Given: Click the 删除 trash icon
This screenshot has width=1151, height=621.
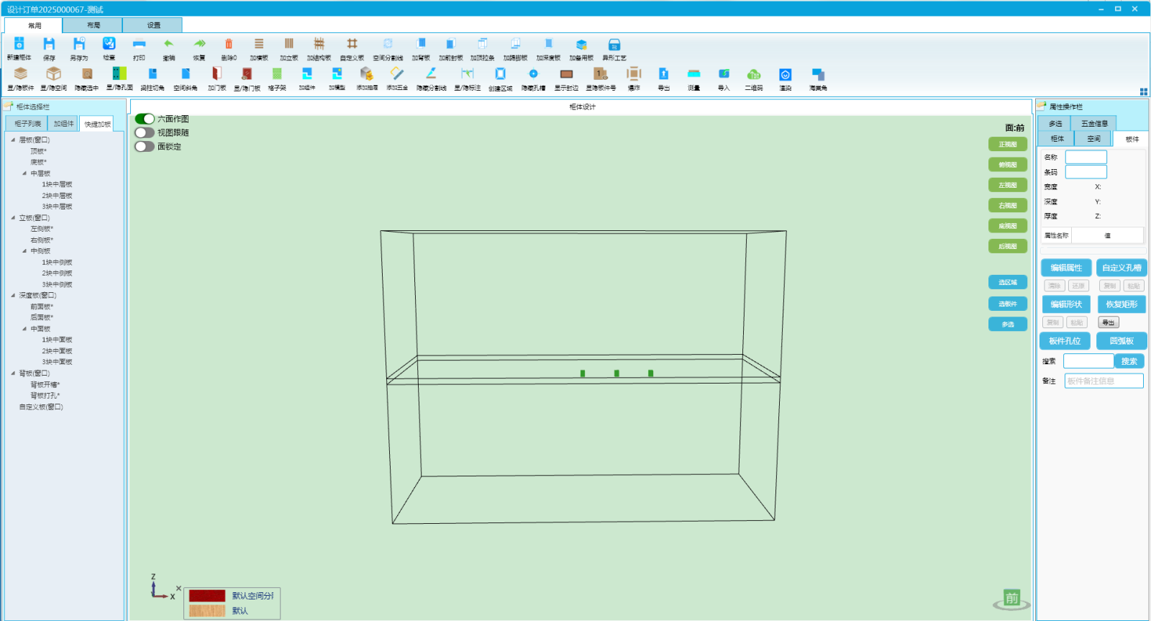Looking at the screenshot, I should point(229,45).
